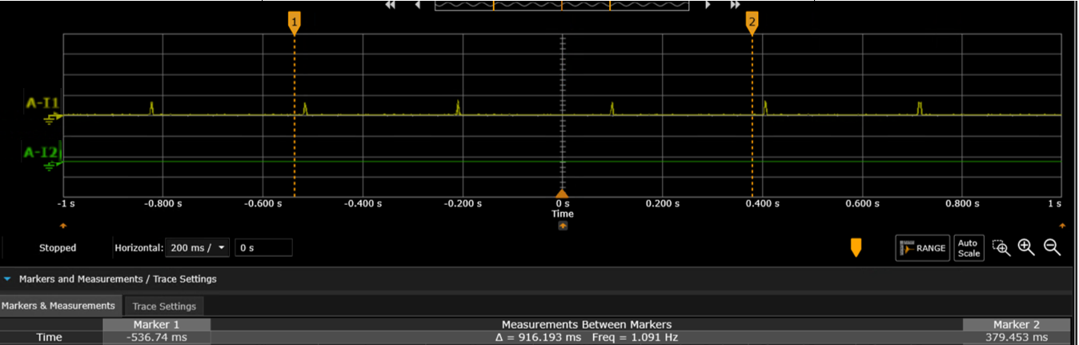Click the fast rewind double-arrow icon

tap(391, 5)
